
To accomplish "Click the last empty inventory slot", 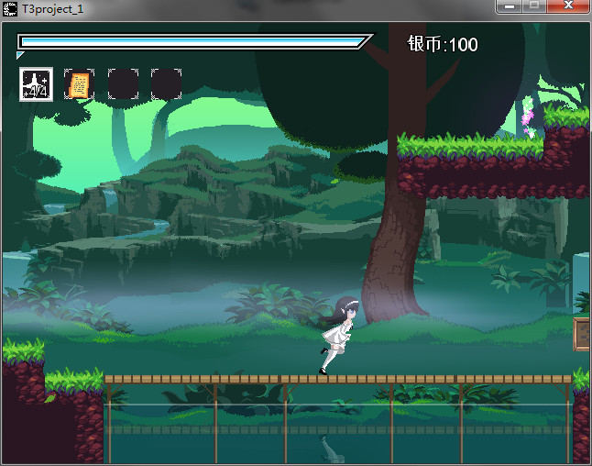I will coord(166,84).
